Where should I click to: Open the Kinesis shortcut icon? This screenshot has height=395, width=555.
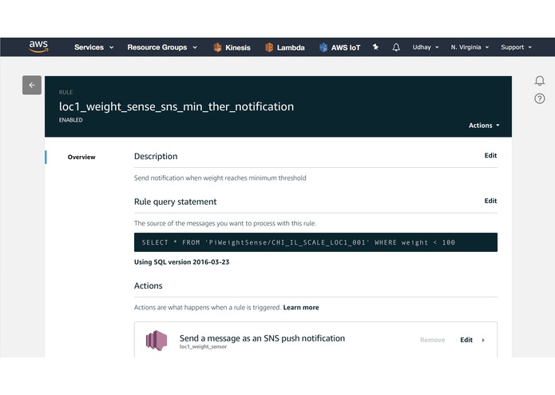click(x=217, y=47)
